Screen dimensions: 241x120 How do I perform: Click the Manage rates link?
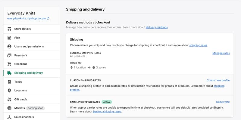point(221,53)
